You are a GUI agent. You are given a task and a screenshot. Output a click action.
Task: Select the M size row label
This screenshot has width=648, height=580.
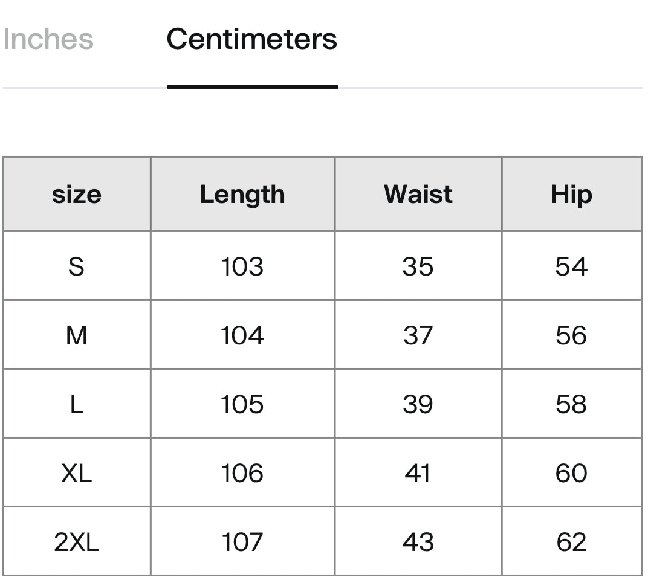click(x=76, y=335)
